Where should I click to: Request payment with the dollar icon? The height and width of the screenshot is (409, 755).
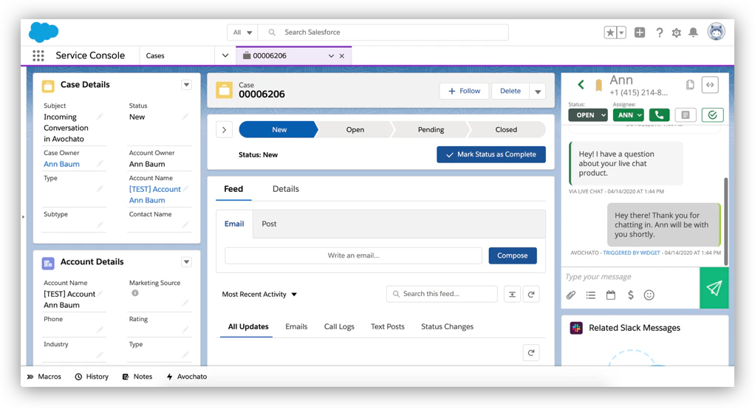tap(630, 295)
